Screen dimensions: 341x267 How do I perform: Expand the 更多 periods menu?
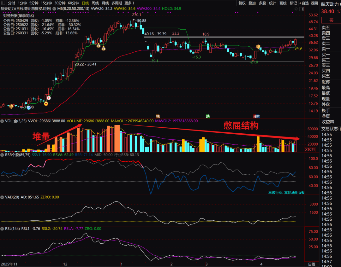coord(129,3)
